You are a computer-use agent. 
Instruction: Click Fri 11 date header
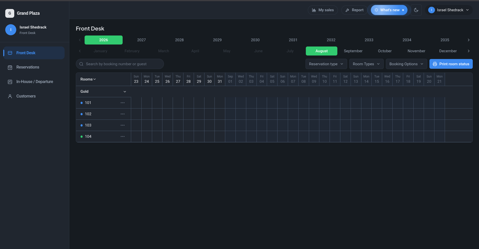click(x=335, y=79)
